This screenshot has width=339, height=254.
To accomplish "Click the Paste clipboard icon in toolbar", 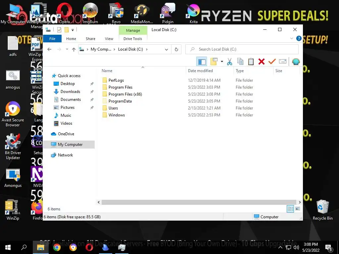I will pos(251,62).
